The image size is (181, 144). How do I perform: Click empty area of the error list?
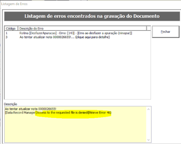[77, 69]
